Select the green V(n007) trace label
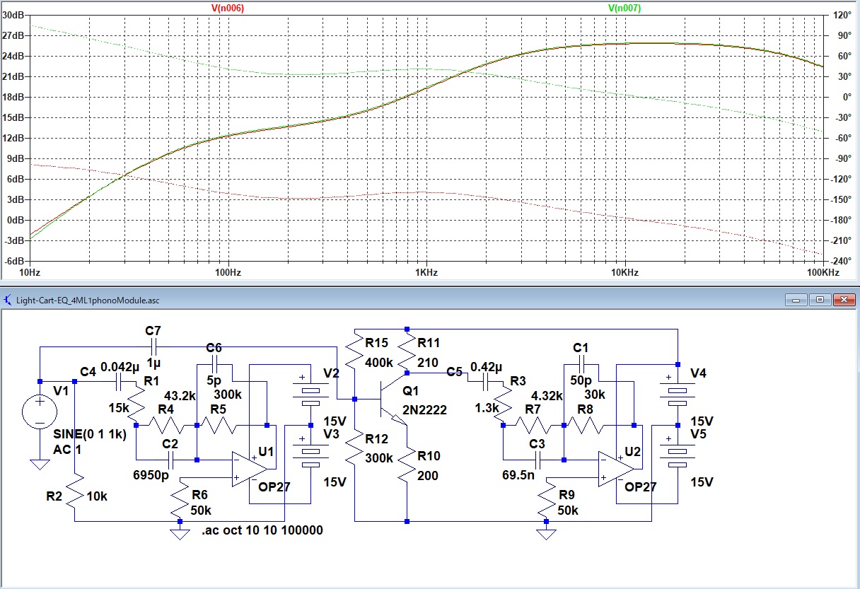Image resolution: width=860 pixels, height=589 pixels. coord(624,8)
